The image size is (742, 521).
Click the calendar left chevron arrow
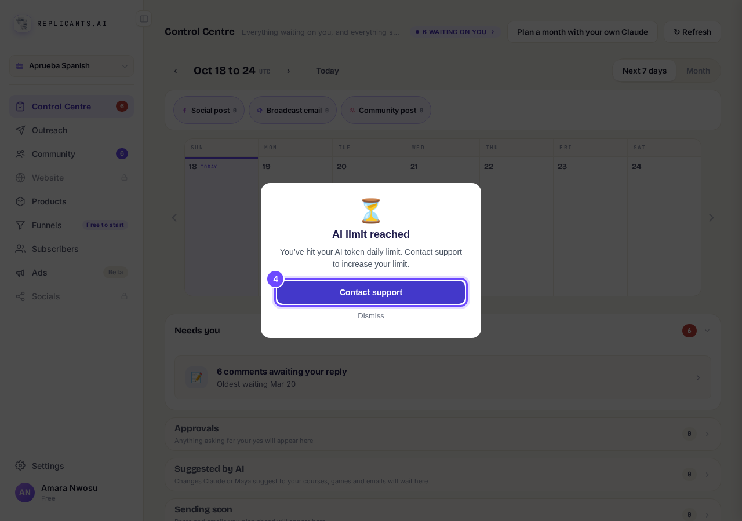point(174,218)
